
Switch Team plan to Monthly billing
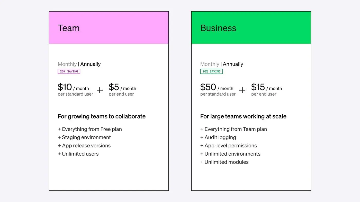coord(67,64)
